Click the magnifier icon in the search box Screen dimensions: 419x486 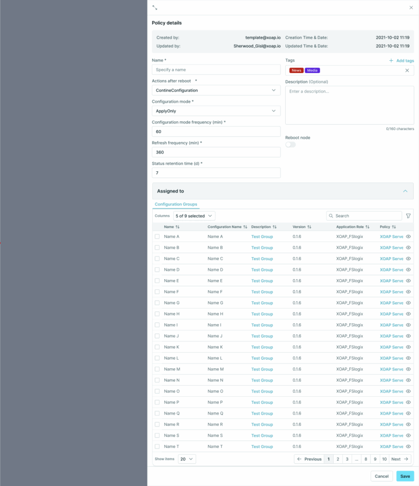[x=331, y=215]
